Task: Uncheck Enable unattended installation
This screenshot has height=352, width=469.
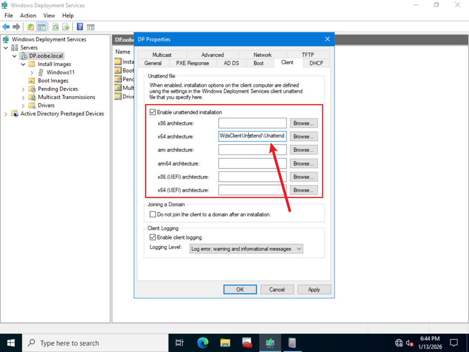Action: (x=153, y=112)
